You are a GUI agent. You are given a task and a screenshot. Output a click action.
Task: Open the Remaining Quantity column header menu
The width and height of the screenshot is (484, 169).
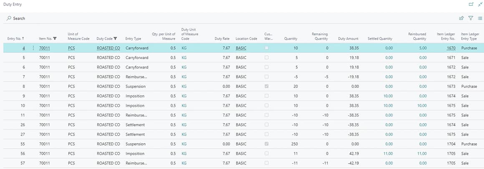pos(320,36)
